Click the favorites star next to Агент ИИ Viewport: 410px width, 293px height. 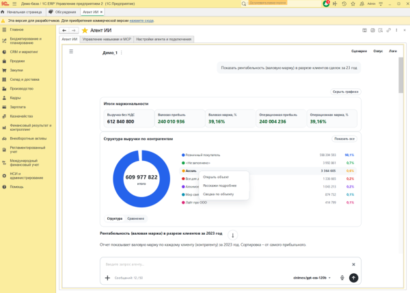(85, 30)
